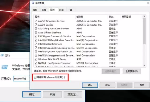Screen dimensions: 150x102
Task: Click 确定 in the System Configuration dialog
Action: coord(90,85)
